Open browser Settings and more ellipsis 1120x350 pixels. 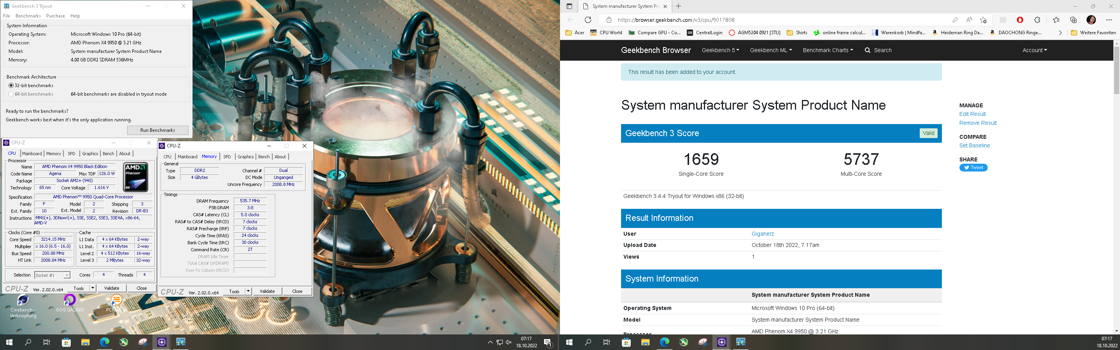click(x=1108, y=19)
